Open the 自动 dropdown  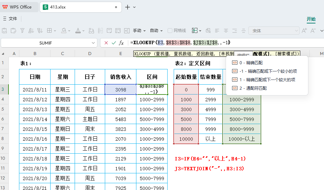pyautogui.click(x=156, y=31)
